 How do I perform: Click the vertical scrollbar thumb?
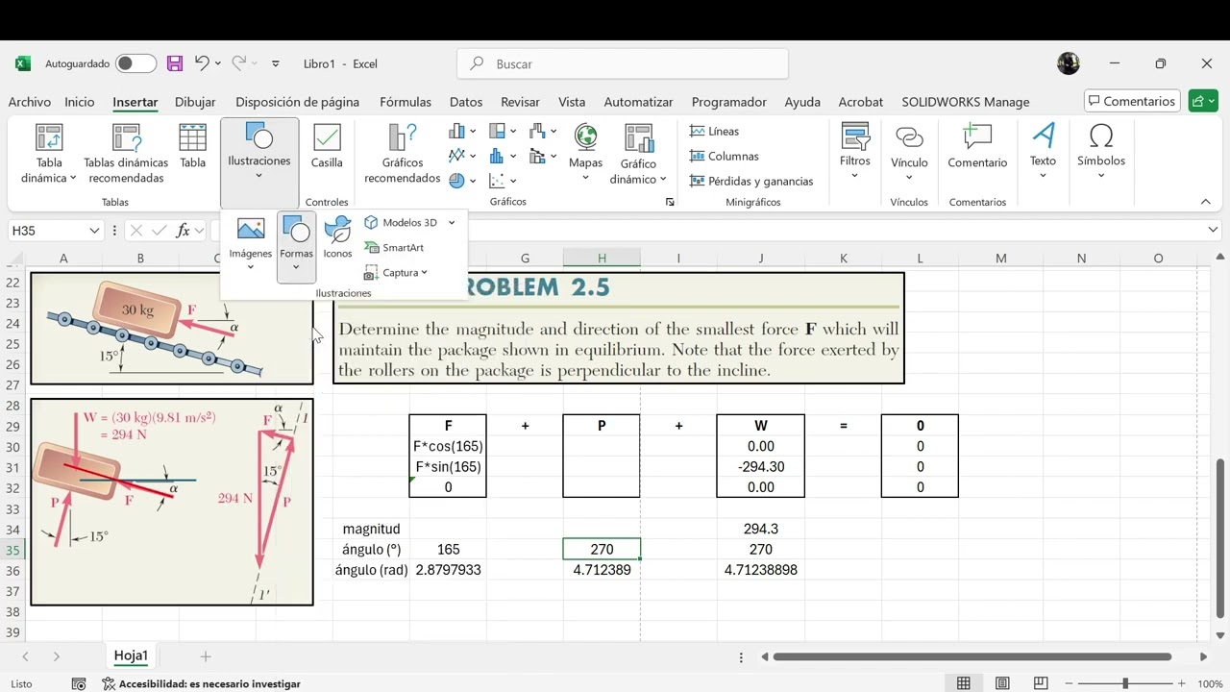[1220, 538]
